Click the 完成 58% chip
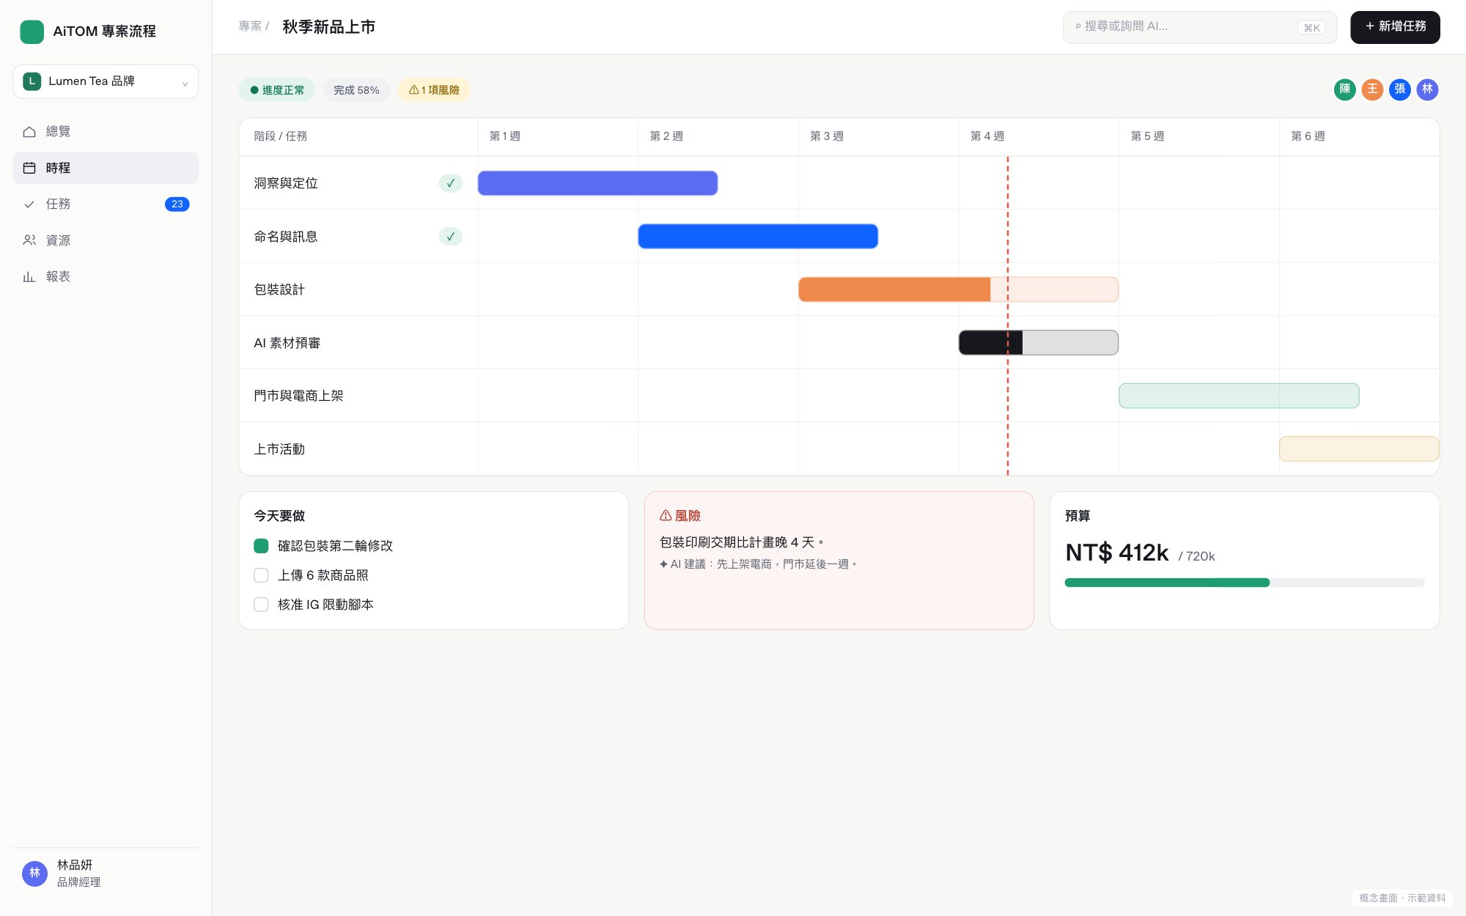The height and width of the screenshot is (916, 1466). [x=356, y=90]
